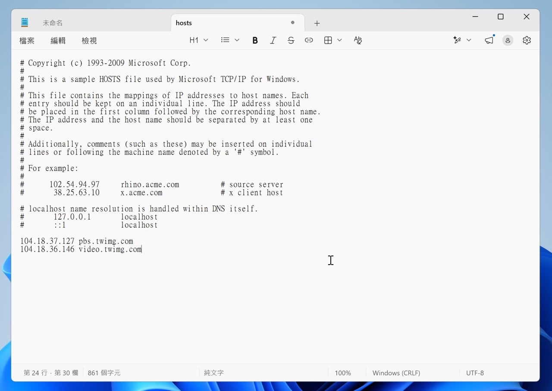Click the 861 個字元 character count
This screenshot has width=552, height=391.
pyautogui.click(x=104, y=373)
